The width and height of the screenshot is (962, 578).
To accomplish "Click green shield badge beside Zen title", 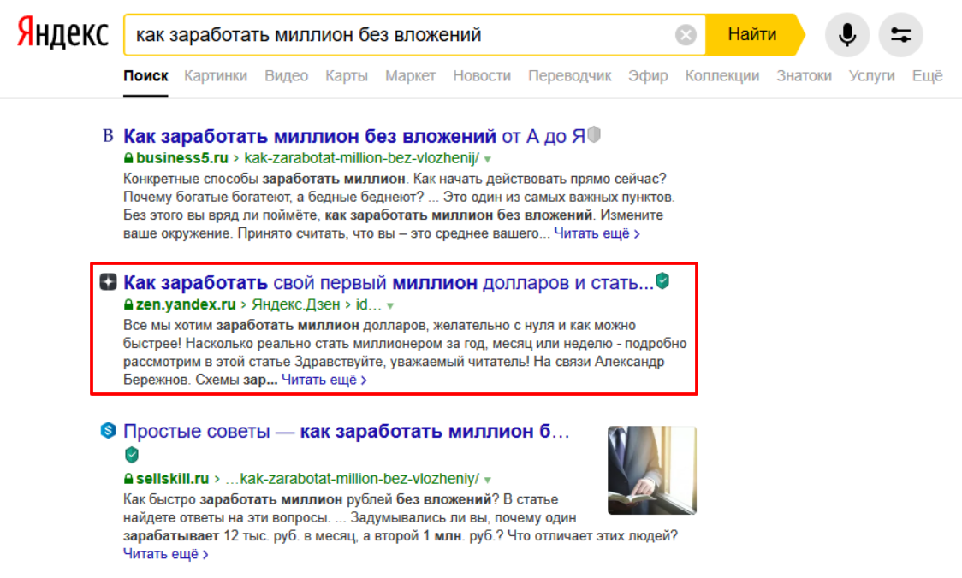I will 662,280.
